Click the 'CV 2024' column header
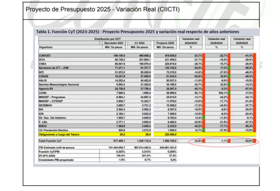This screenshot has width=280, height=191. (x=140, y=43)
